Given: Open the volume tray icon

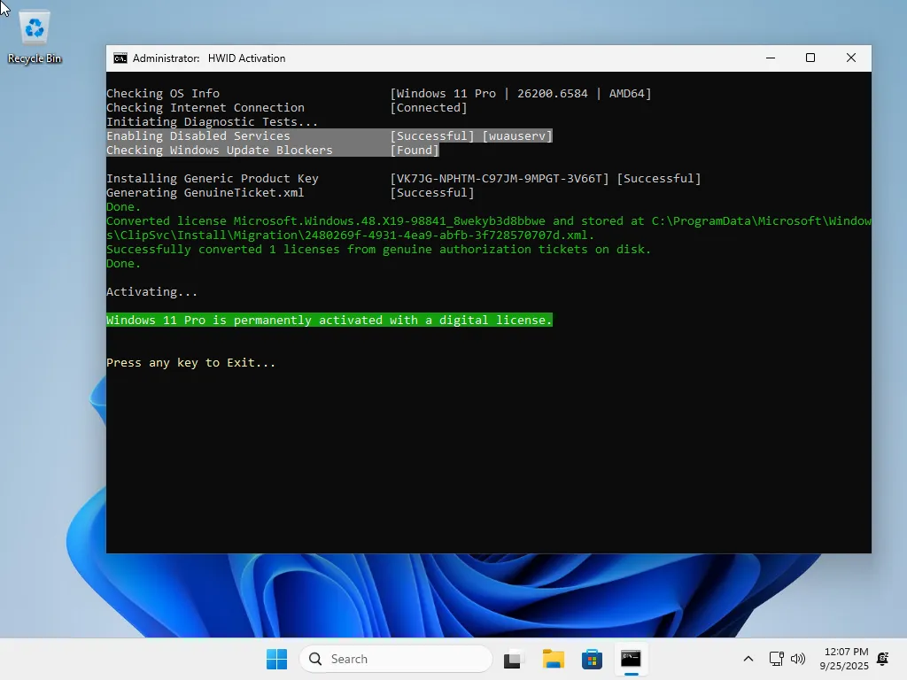Looking at the screenshot, I should pos(798,659).
